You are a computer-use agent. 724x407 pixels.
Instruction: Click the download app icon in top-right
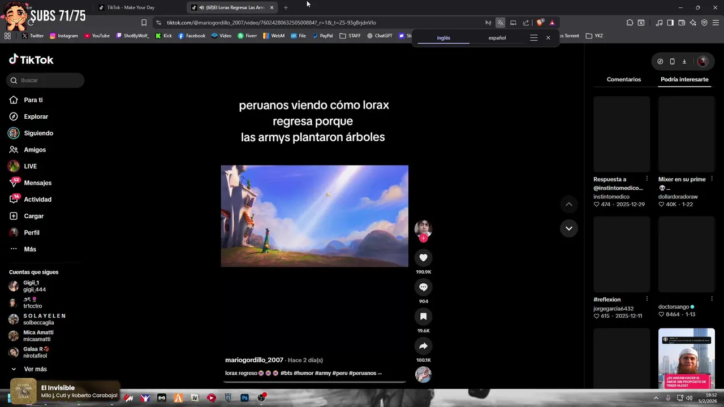pyautogui.click(x=684, y=62)
